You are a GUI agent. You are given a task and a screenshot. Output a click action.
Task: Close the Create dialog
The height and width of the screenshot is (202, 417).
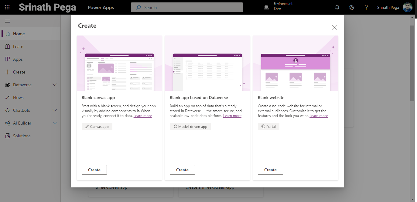point(334,27)
